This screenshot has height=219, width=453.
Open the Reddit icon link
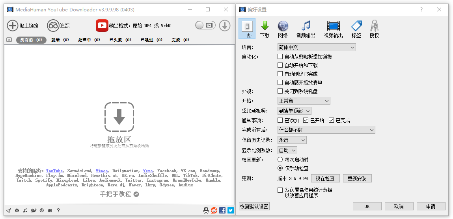[x=214, y=210]
